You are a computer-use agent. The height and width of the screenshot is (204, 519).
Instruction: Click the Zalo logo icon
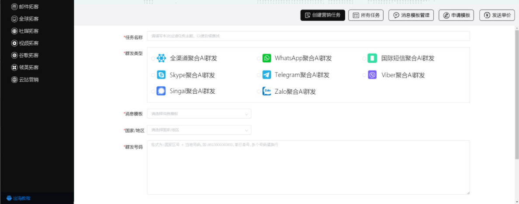click(x=266, y=92)
